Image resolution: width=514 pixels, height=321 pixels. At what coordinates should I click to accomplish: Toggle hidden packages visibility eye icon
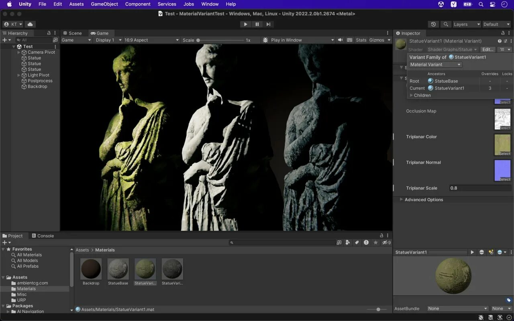pos(386,243)
